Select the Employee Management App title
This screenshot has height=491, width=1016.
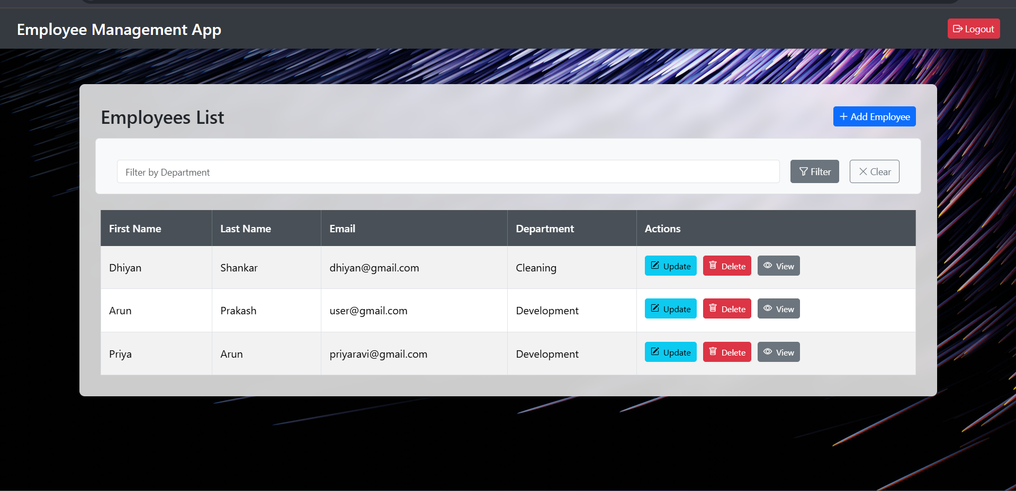coord(118,30)
